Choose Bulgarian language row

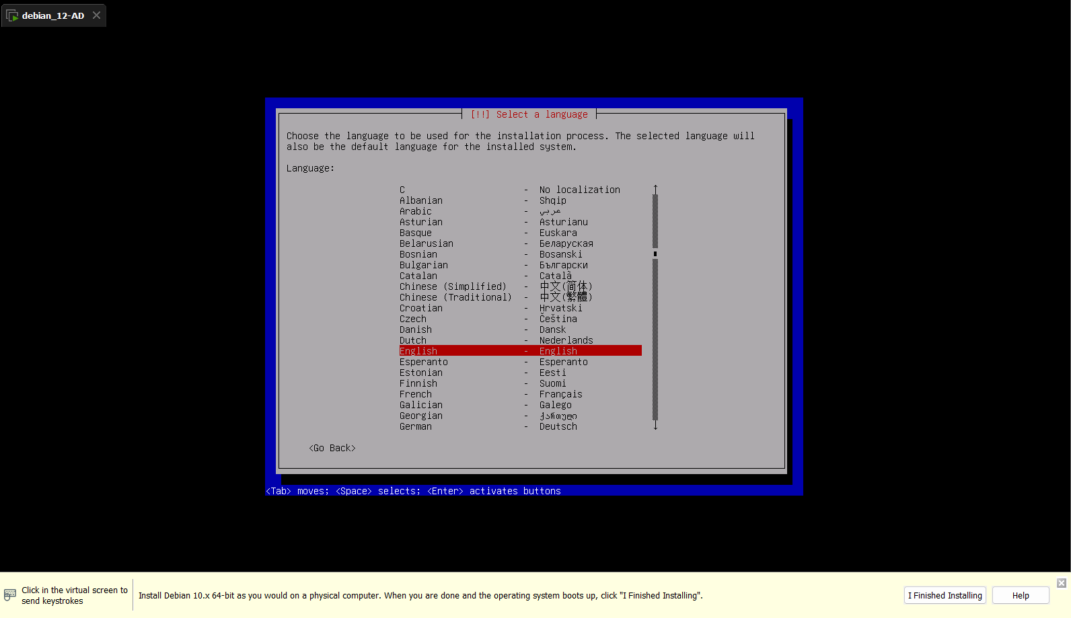click(520, 265)
